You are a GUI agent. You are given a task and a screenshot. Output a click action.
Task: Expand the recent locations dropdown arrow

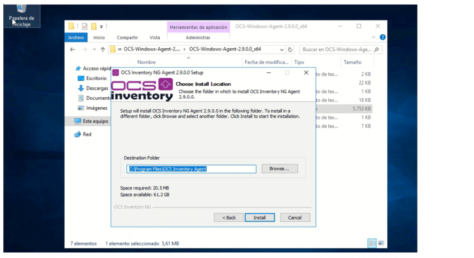pos(94,49)
